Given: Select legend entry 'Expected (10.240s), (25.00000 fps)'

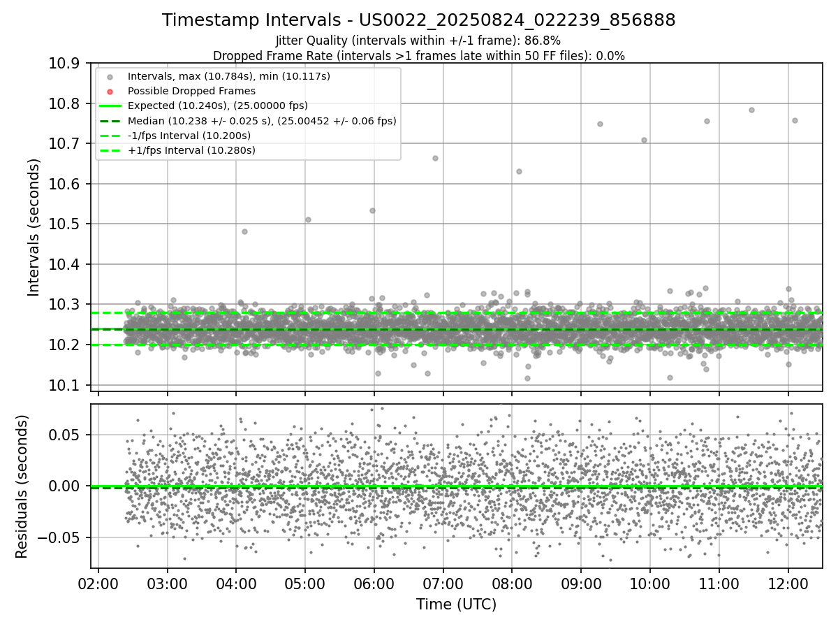Looking at the screenshot, I should pos(219,106).
